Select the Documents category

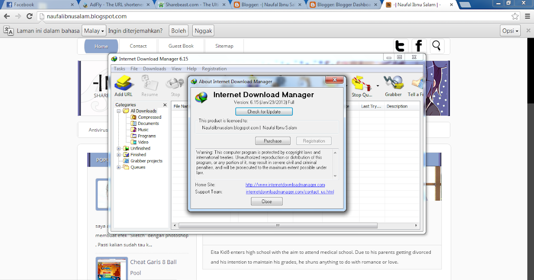point(145,124)
